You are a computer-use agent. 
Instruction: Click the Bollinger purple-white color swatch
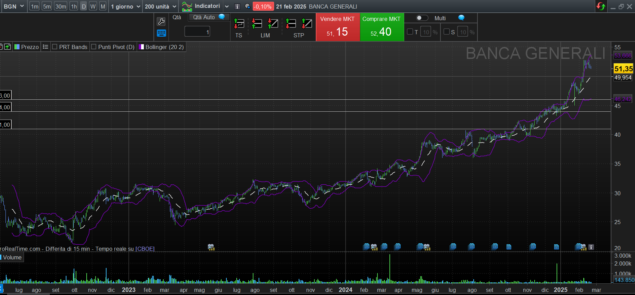pyautogui.click(x=141, y=47)
